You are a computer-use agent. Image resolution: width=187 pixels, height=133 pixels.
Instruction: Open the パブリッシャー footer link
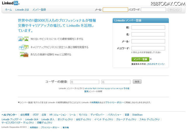[x=115, y=115]
